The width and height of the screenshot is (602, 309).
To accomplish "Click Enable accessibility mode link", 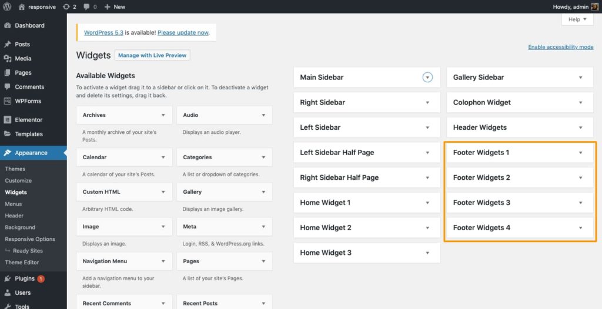I will pos(560,47).
